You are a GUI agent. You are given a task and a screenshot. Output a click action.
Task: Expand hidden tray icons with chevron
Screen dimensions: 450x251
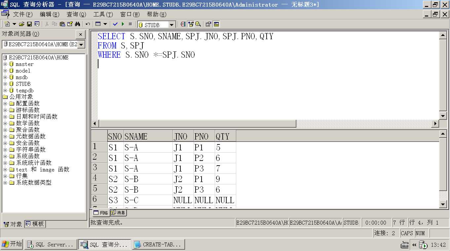point(414,245)
